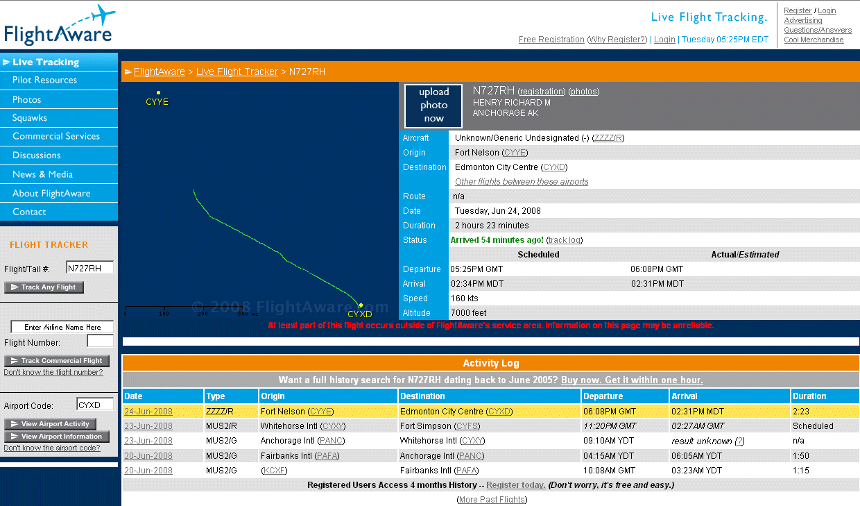Click the Flight/Tail # input field
Image resolution: width=860 pixels, height=506 pixels.
(x=89, y=268)
